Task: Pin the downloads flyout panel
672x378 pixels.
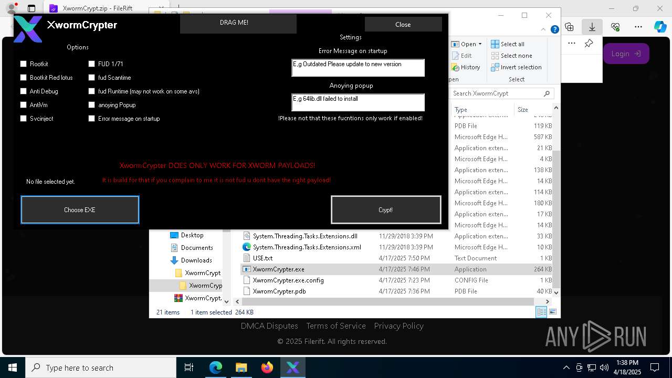Action: pos(589,44)
